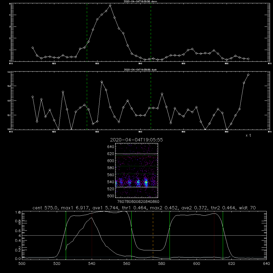Screen dimensions: 273x273
Task: Click the first diamond marker of the dusk curve
Action: [32, 97]
